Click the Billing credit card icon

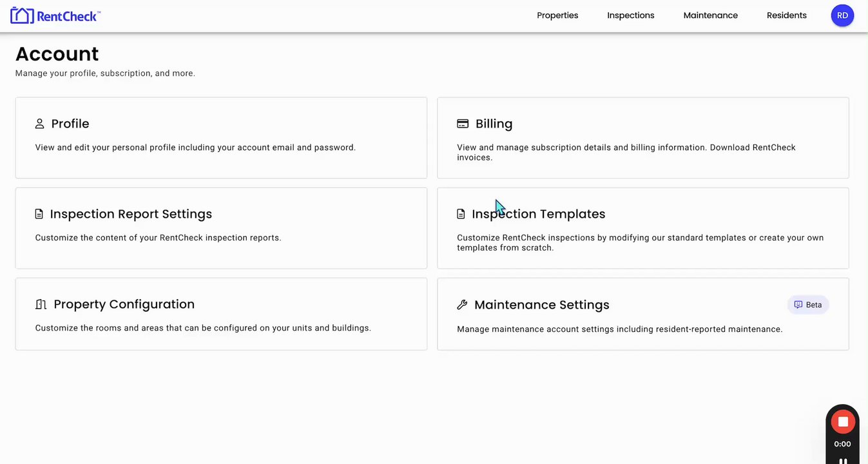click(463, 124)
